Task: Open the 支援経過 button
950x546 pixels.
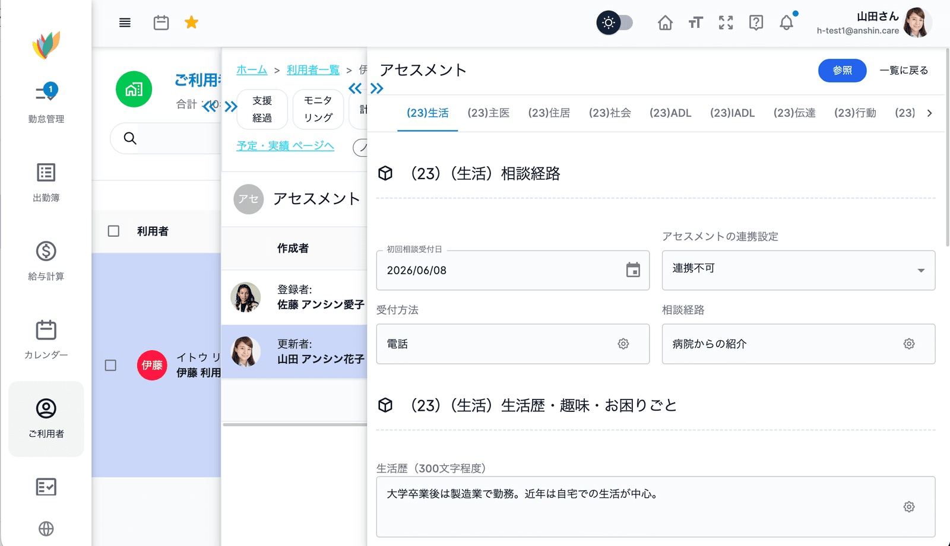Action: tap(262, 109)
